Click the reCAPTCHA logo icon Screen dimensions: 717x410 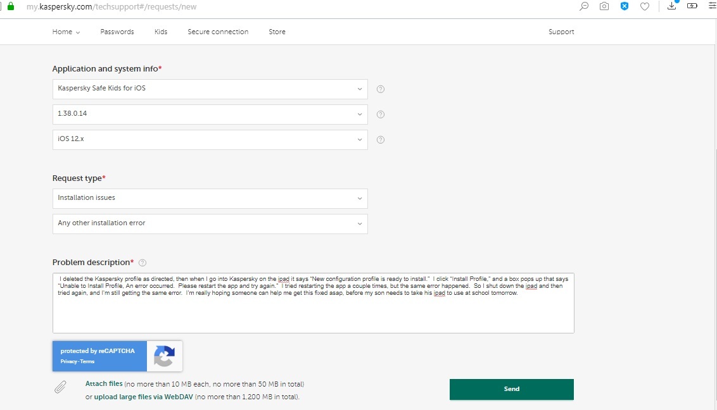click(x=164, y=356)
